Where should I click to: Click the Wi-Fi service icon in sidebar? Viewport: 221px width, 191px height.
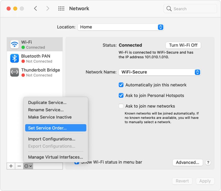[14, 45]
